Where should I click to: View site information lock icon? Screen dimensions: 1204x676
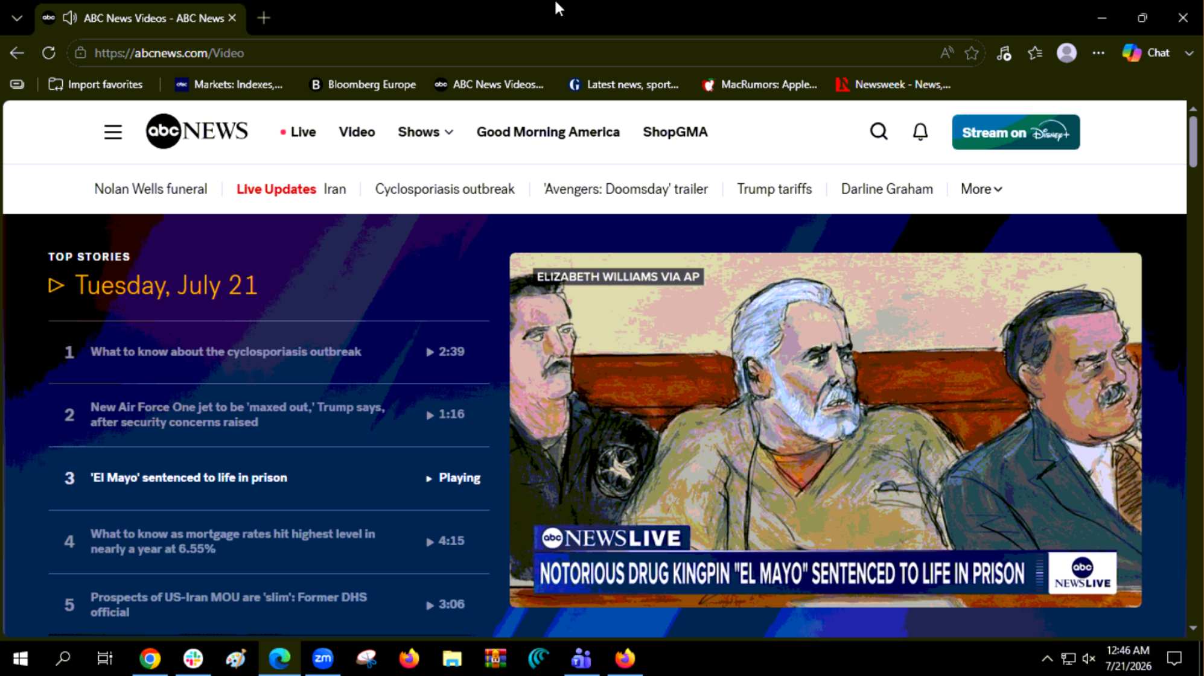(80, 53)
